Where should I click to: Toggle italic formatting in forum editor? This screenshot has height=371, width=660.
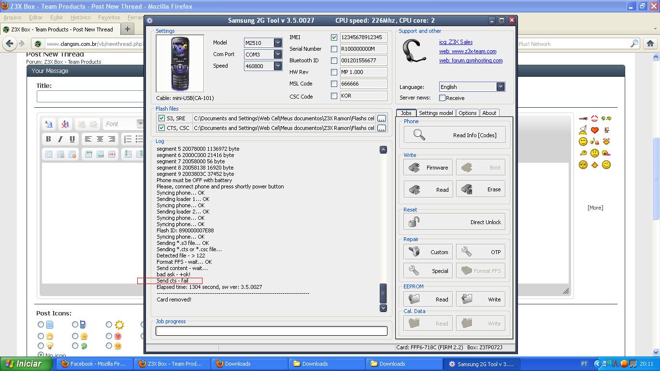click(x=60, y=139)
